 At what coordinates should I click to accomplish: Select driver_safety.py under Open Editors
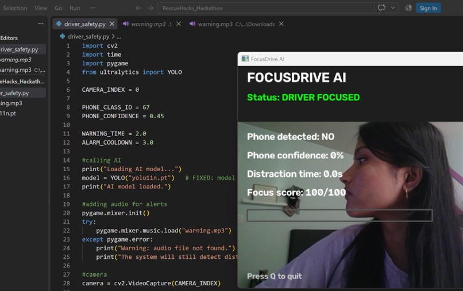23,49
